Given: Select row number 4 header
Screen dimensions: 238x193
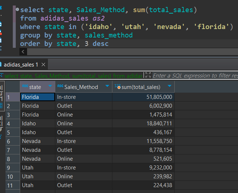Looking at the screenshot, I should point(13,124).
